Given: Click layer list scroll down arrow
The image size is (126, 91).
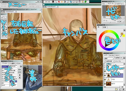Looking at the screenshot, I should click(124, 85).
